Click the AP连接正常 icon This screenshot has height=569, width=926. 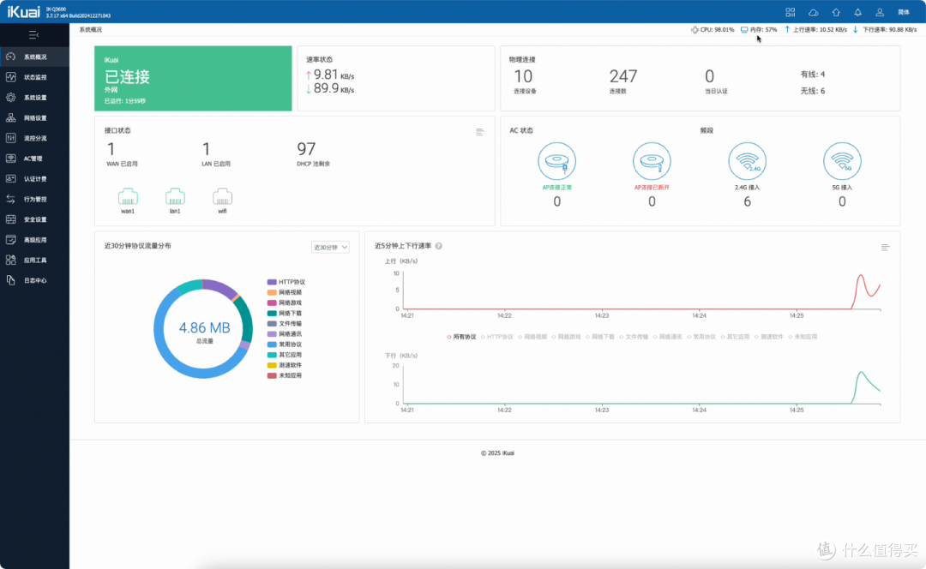click(557, 161)
